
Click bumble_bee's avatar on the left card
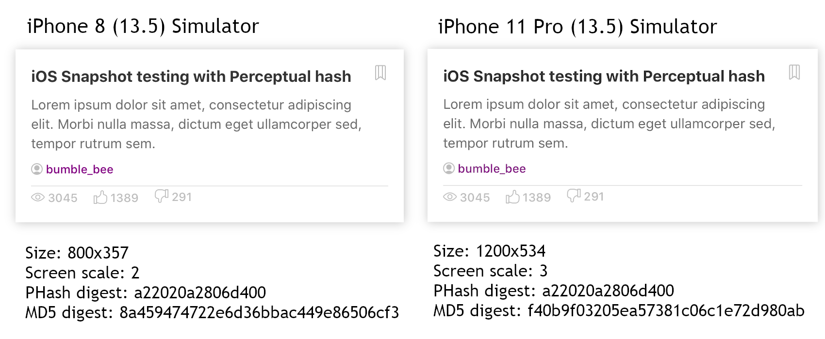(37, 169)
